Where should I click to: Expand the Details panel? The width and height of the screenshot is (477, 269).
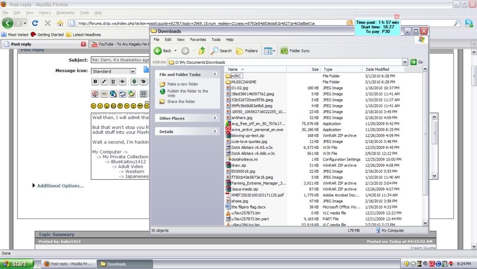(x=215, y=131)
